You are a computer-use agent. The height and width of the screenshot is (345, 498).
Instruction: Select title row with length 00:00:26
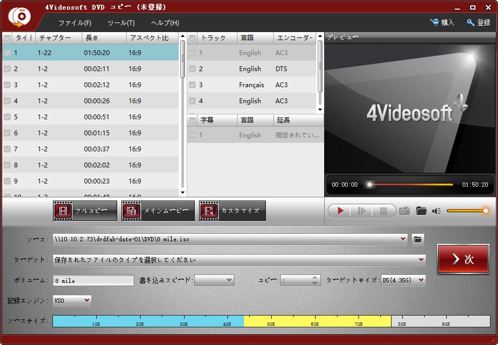pos(90,101)
